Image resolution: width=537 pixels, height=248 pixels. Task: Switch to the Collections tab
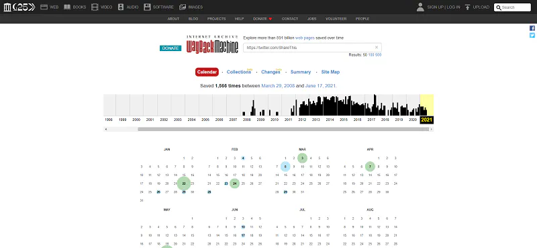pos(239,72)
